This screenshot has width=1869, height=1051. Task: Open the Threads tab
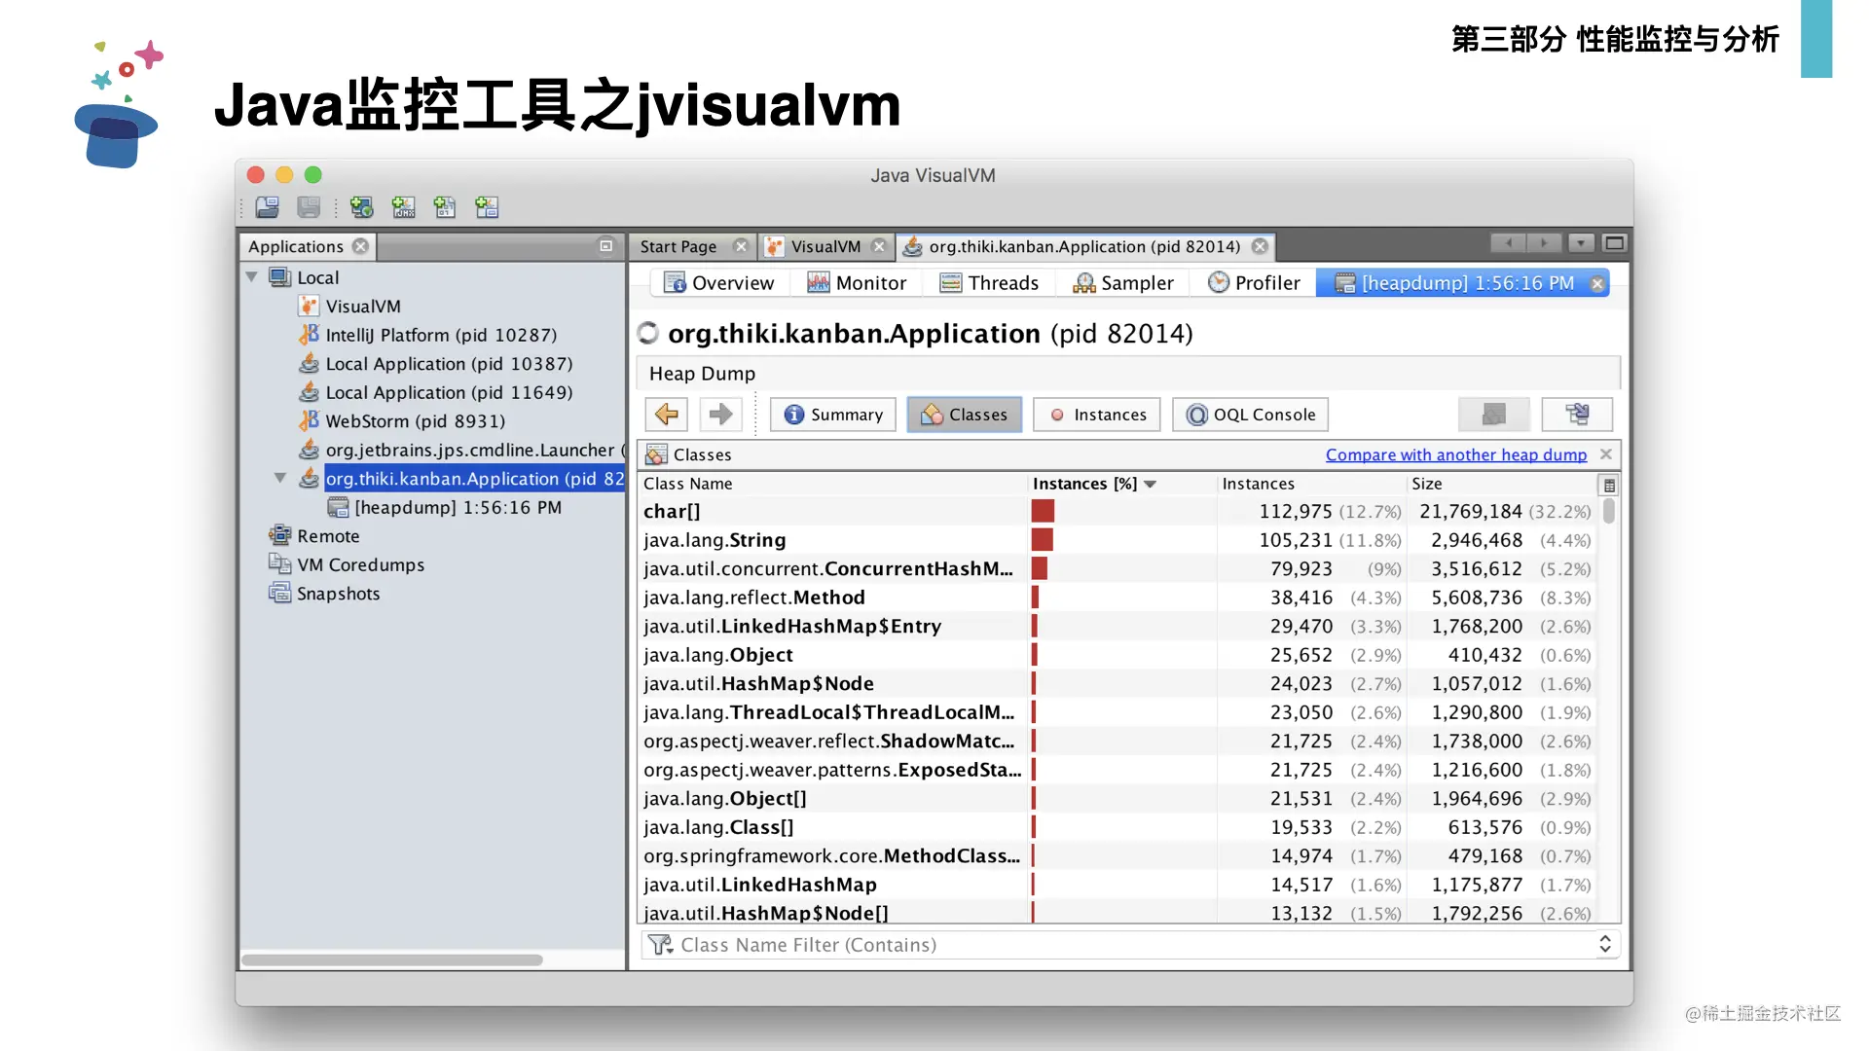989,282
